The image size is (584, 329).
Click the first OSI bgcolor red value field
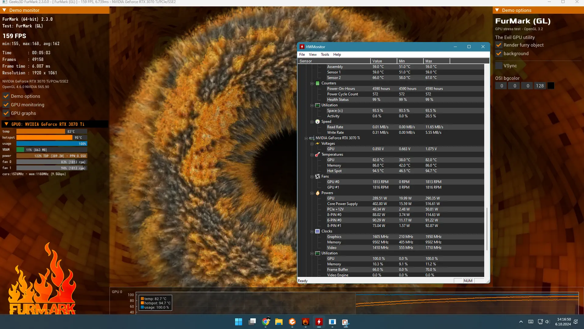502,86
